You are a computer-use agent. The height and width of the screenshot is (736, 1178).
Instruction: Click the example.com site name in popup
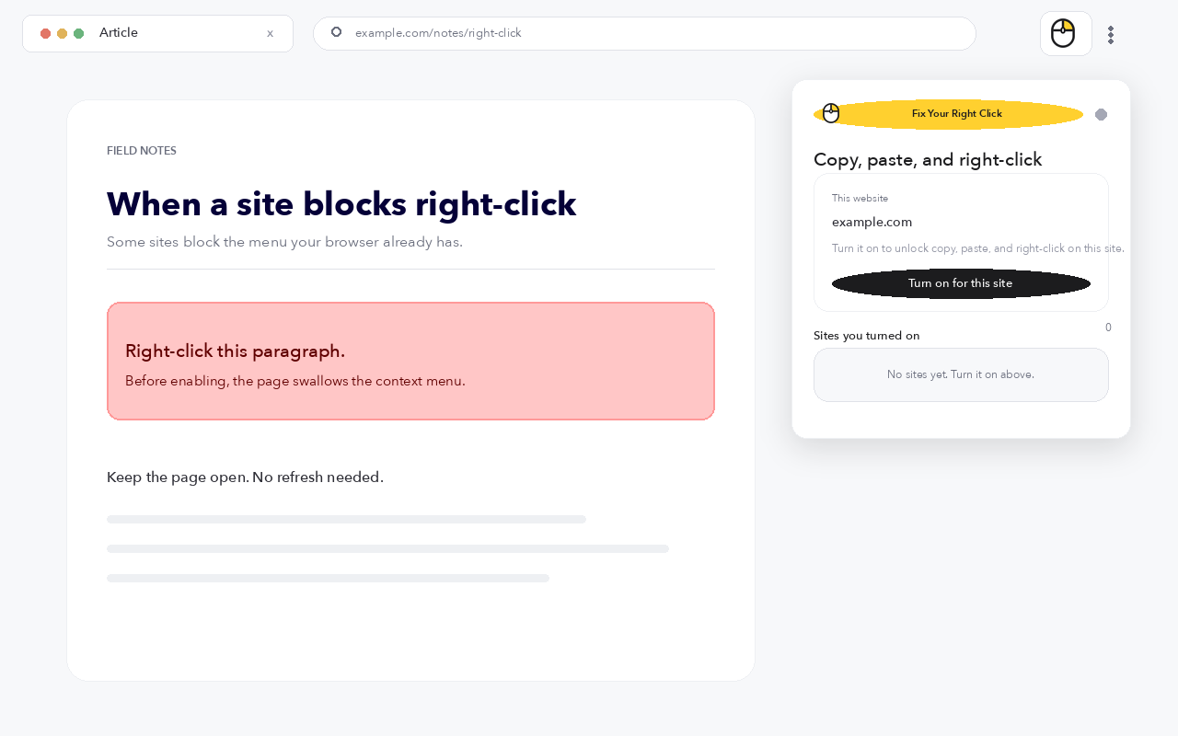[872, 222]
